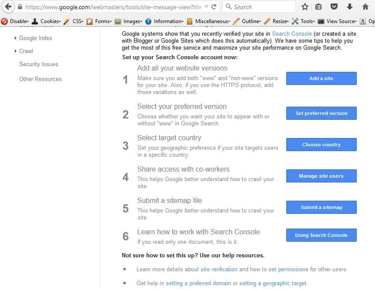
Task: Open the Images toolbar menu
Action: (133, 21)
